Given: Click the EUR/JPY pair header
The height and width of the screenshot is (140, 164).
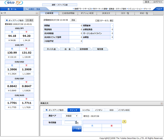Looking at the screenshot, I should (19, 45).
